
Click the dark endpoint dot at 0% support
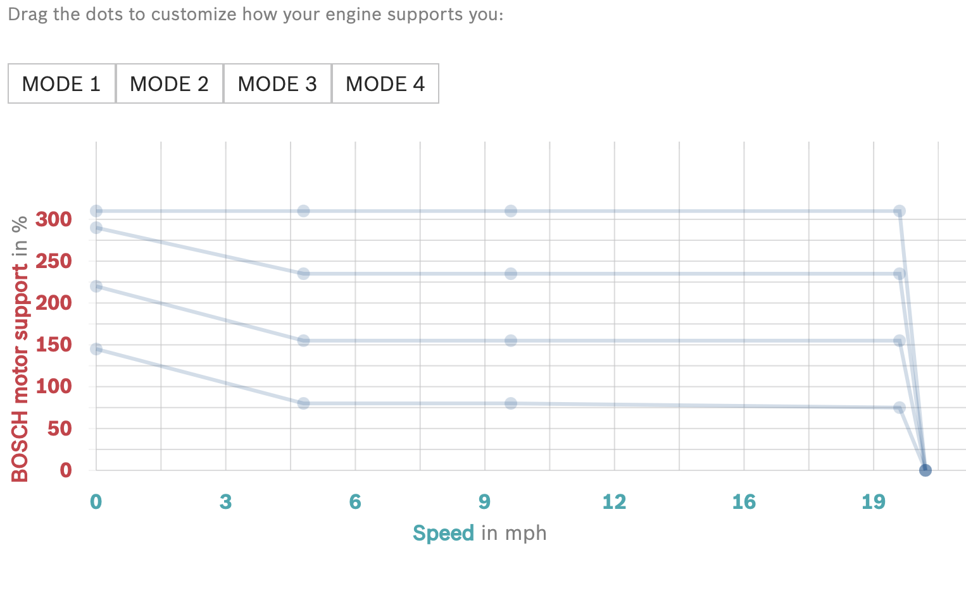[925, 470]
